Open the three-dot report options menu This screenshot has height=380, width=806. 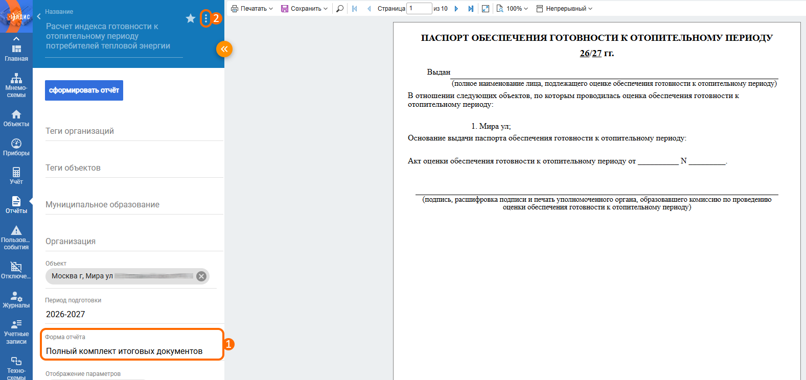click(205, 18)
